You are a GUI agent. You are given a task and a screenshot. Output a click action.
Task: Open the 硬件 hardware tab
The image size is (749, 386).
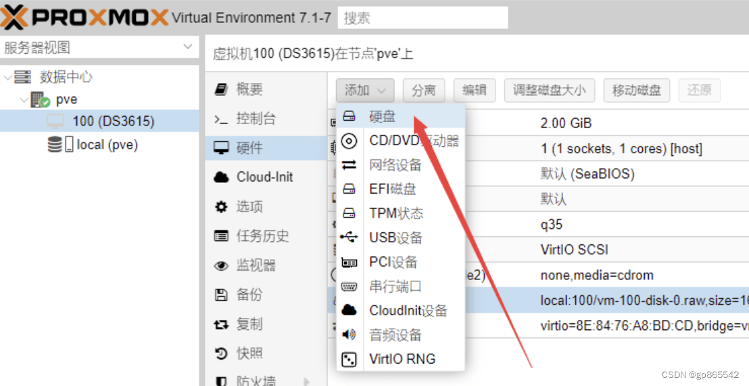coord(266,148)
